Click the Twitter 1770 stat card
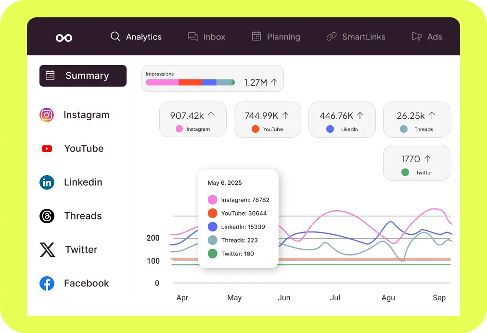Image resolution: width=487 pixels, height=333 pixels. click(x=416, y=163)
